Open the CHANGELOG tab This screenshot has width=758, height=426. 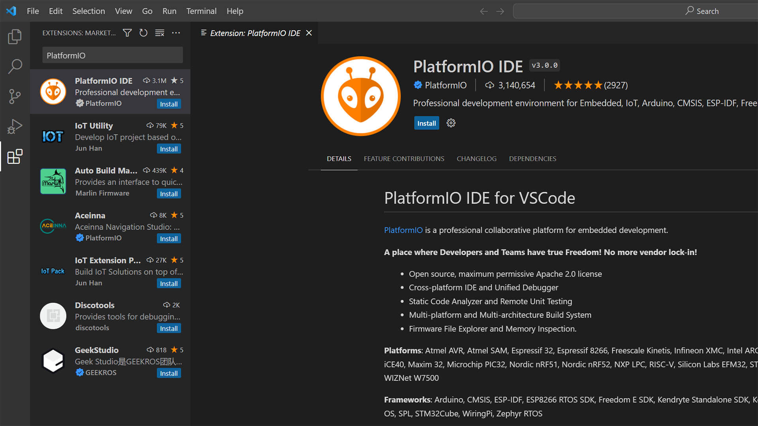pos(477,159)
